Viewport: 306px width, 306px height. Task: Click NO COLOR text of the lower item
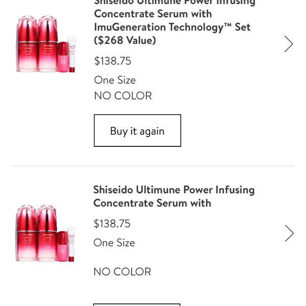pos(122,272)
